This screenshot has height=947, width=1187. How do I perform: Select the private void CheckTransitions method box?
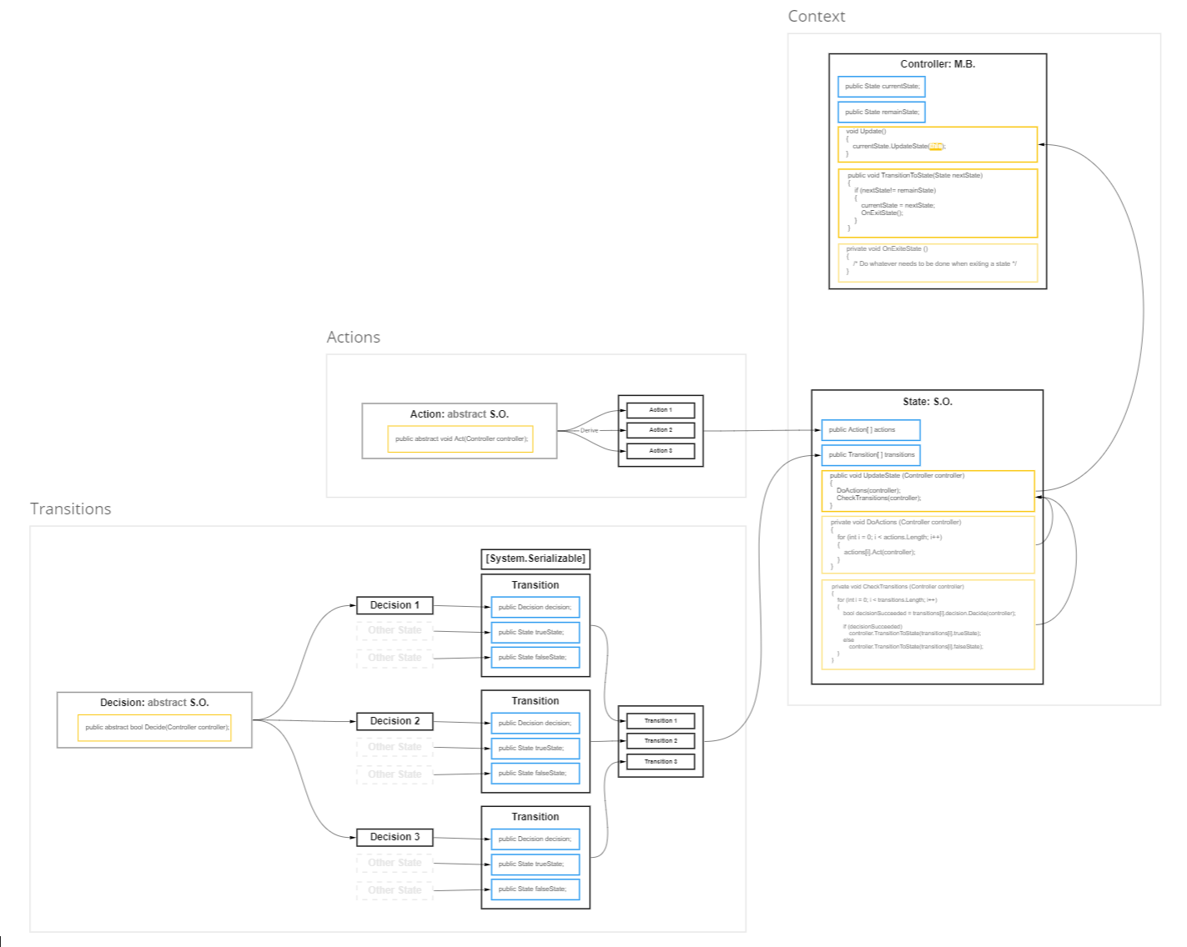point(928,624)
